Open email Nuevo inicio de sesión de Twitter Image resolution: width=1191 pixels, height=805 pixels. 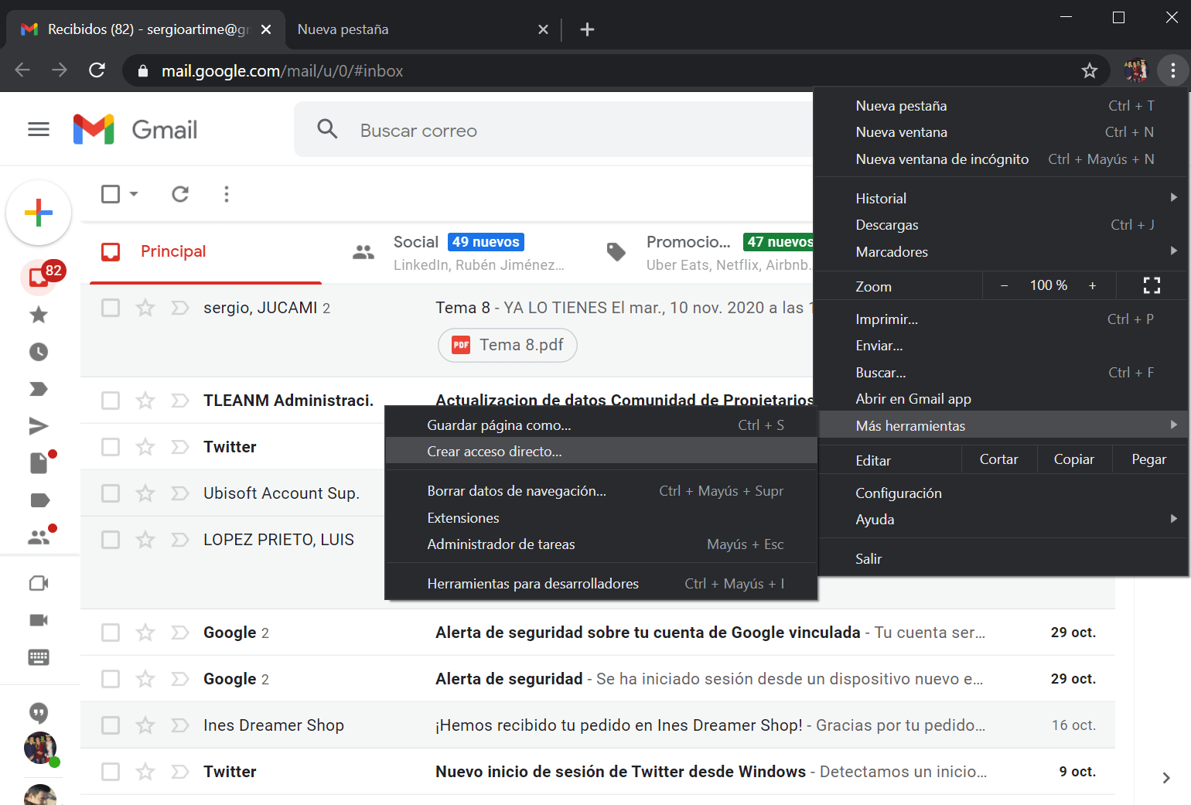pyautogui.click(x=598, y=772)
